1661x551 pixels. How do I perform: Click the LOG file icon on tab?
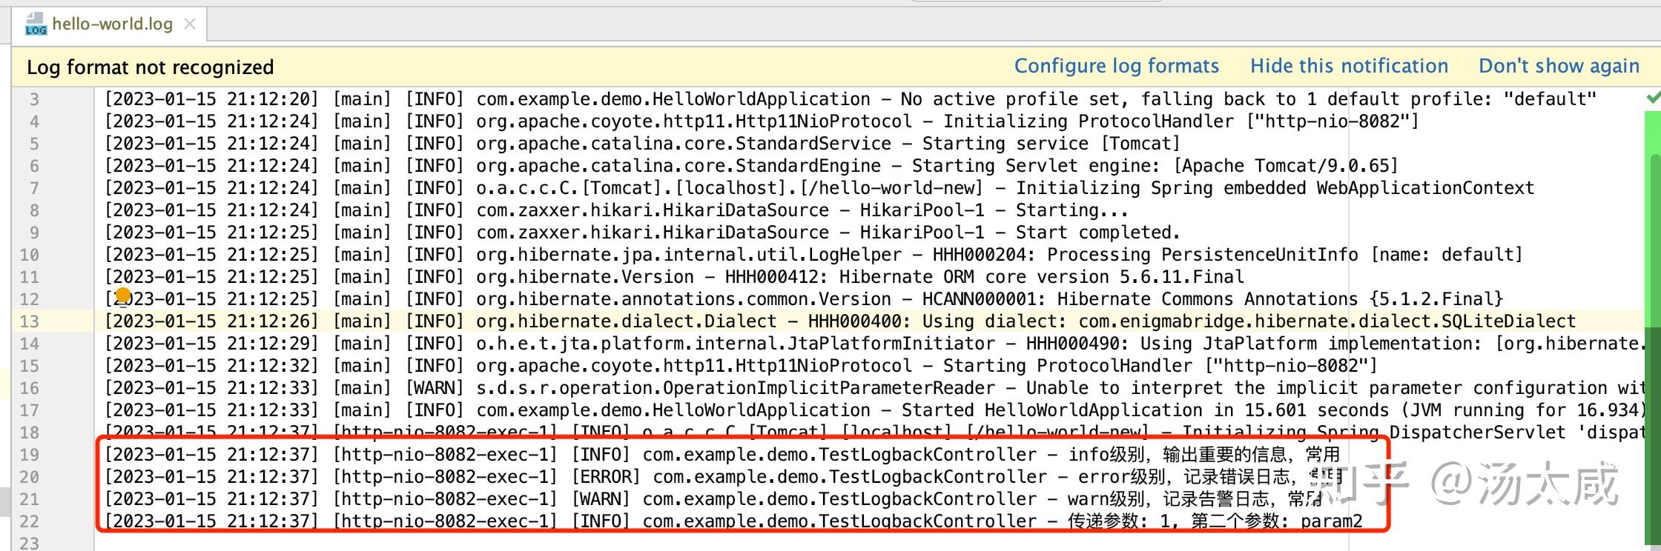click(36, 24)
